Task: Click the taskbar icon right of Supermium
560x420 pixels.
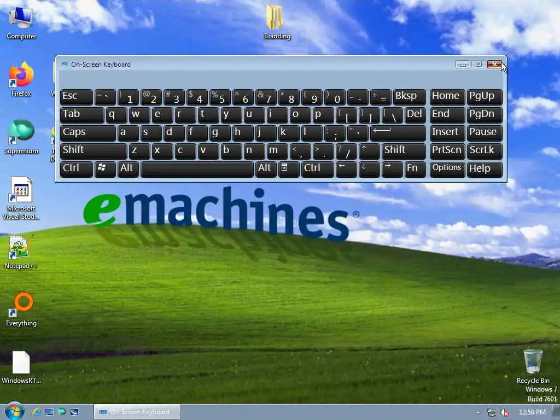Action: point(74,412)
